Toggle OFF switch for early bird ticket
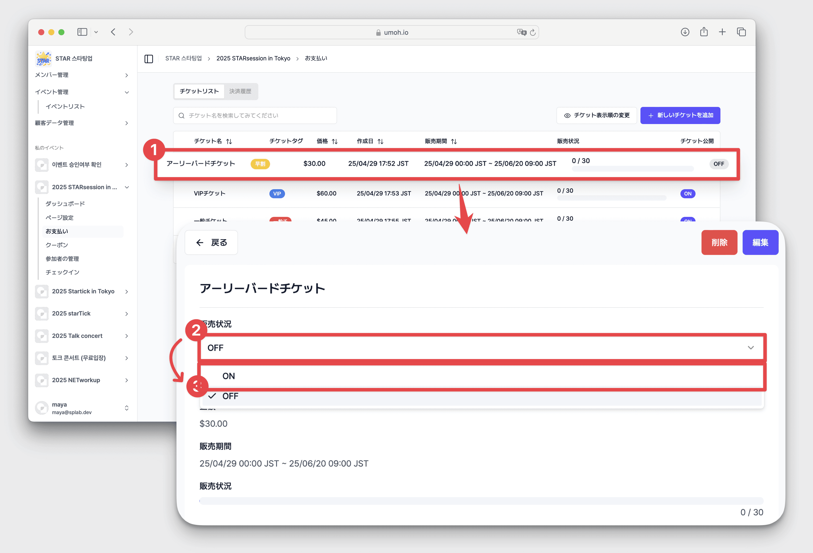The height and width of the screenshot is (553, 813). [719, 164]
